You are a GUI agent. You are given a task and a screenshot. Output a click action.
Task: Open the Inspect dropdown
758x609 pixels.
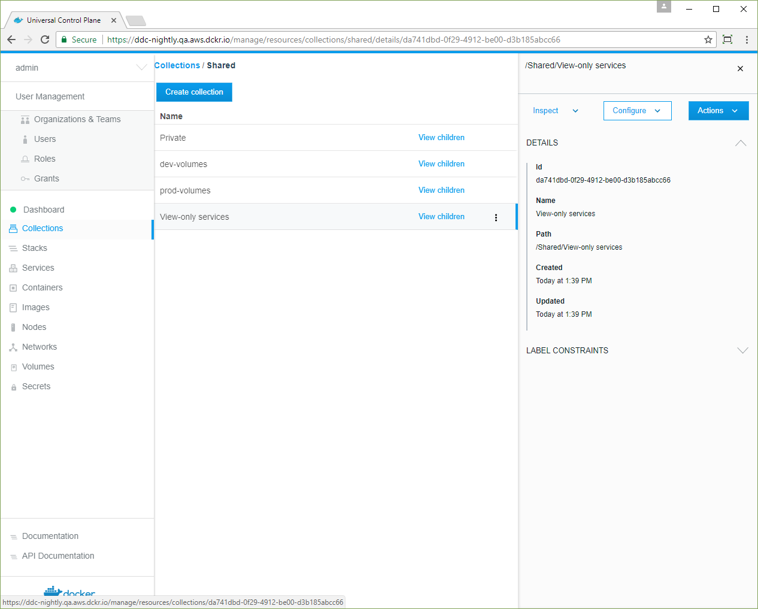pyautogui.click(x=556, y=111)
